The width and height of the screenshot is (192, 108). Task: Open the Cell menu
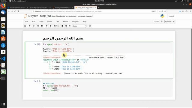point(57,21)
